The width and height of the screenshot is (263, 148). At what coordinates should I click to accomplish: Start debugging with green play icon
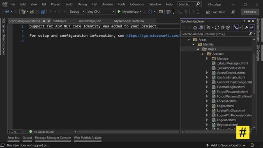(119, 12)
